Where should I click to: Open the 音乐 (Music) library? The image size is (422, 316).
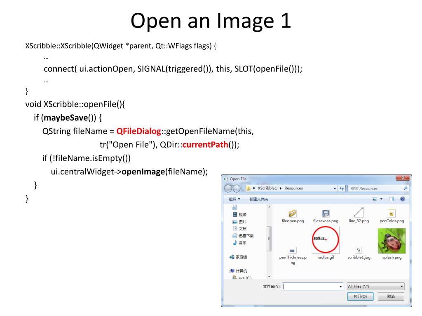[x=239, y=243]
